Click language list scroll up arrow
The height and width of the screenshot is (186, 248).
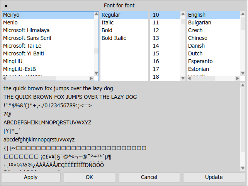[243, 14]
